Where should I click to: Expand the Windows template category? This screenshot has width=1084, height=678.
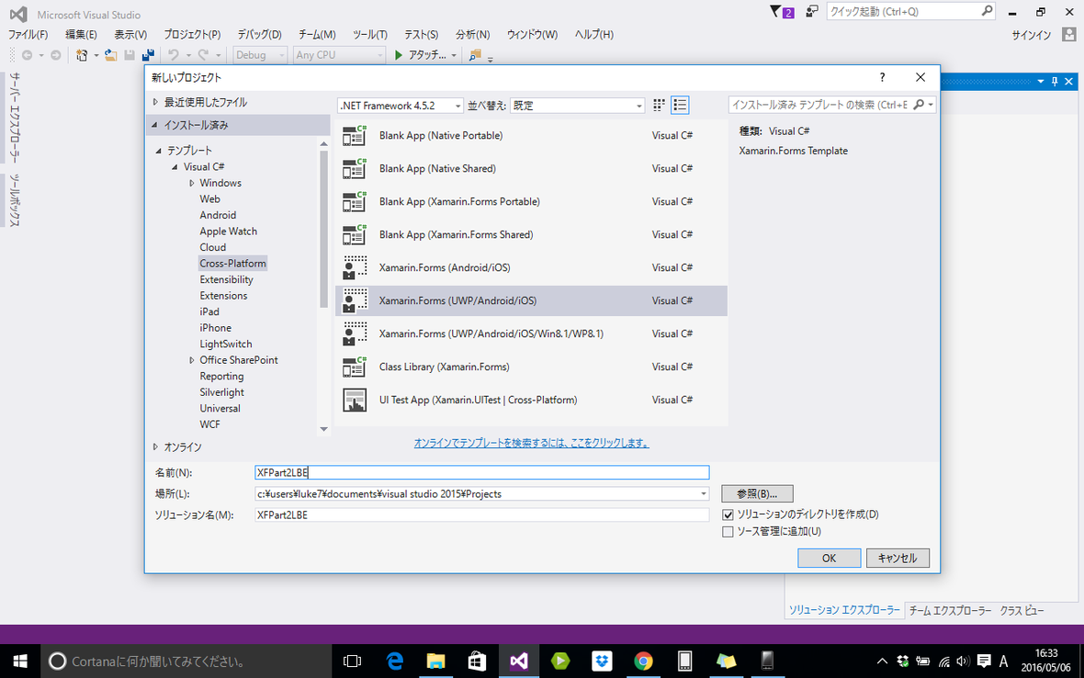coord(190,182)
